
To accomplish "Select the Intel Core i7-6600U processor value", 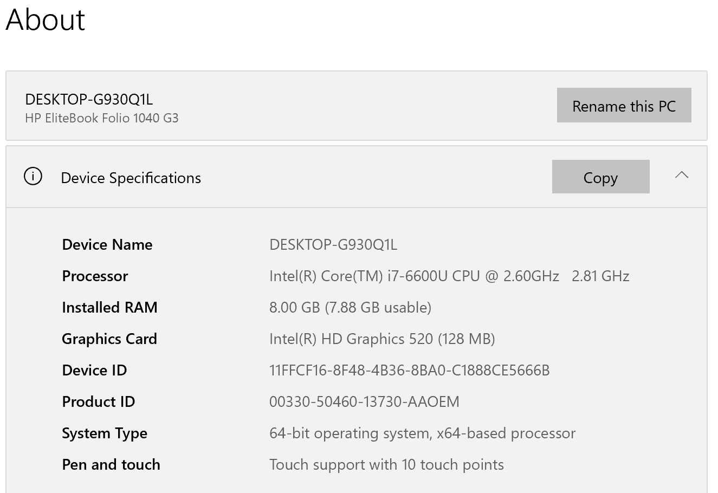I will pos(449,276).
